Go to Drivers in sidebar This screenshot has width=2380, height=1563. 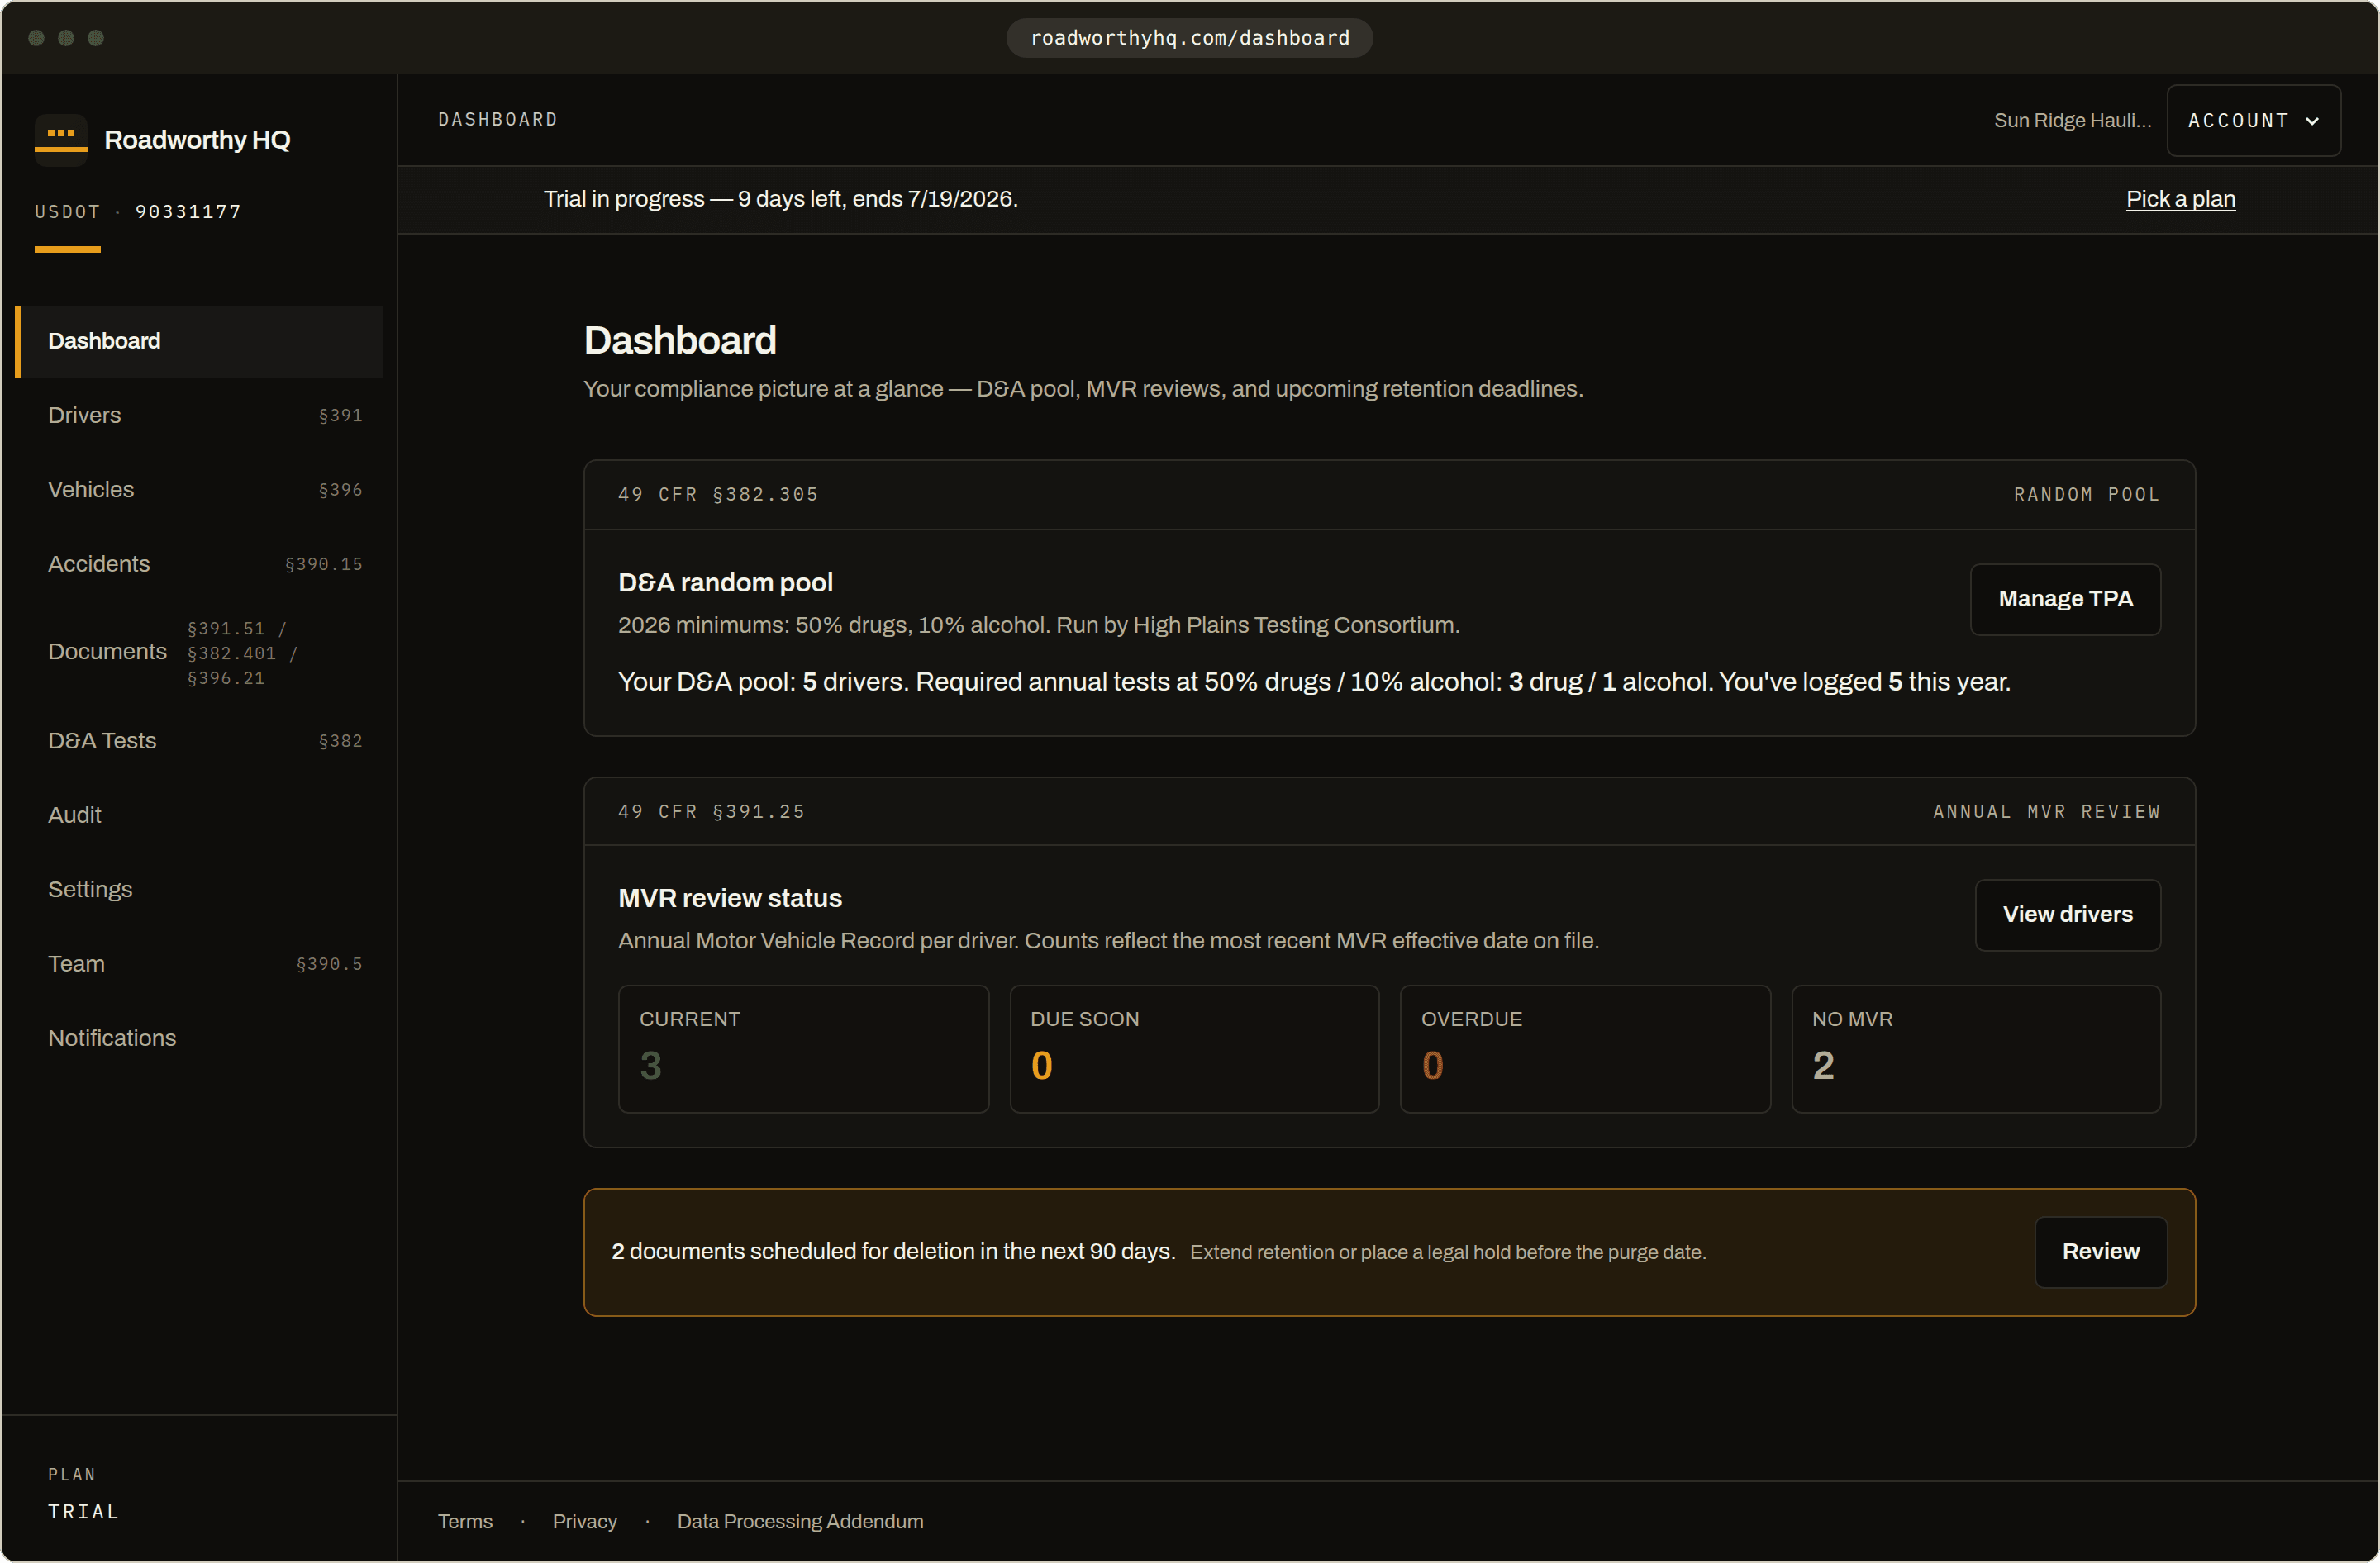pyautogui.click(x=200, y=415)
